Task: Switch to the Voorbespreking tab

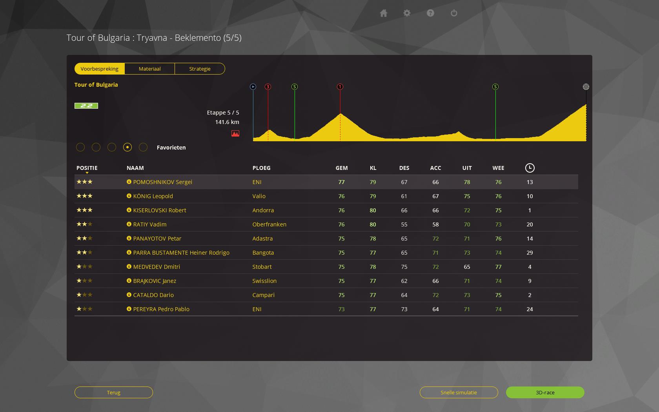Action: click(100, 69)
